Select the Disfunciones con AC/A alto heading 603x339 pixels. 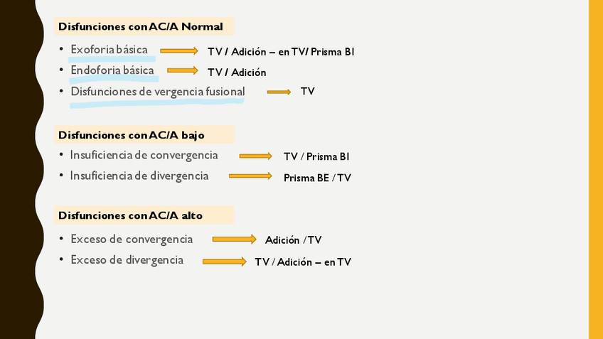point(130,215)
